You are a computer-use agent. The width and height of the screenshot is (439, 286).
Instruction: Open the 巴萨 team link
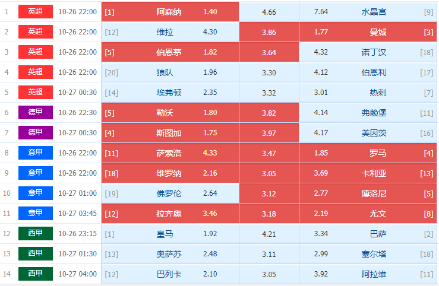378,233
